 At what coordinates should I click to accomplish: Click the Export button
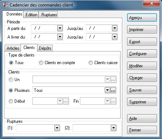[x=142, y=42]
